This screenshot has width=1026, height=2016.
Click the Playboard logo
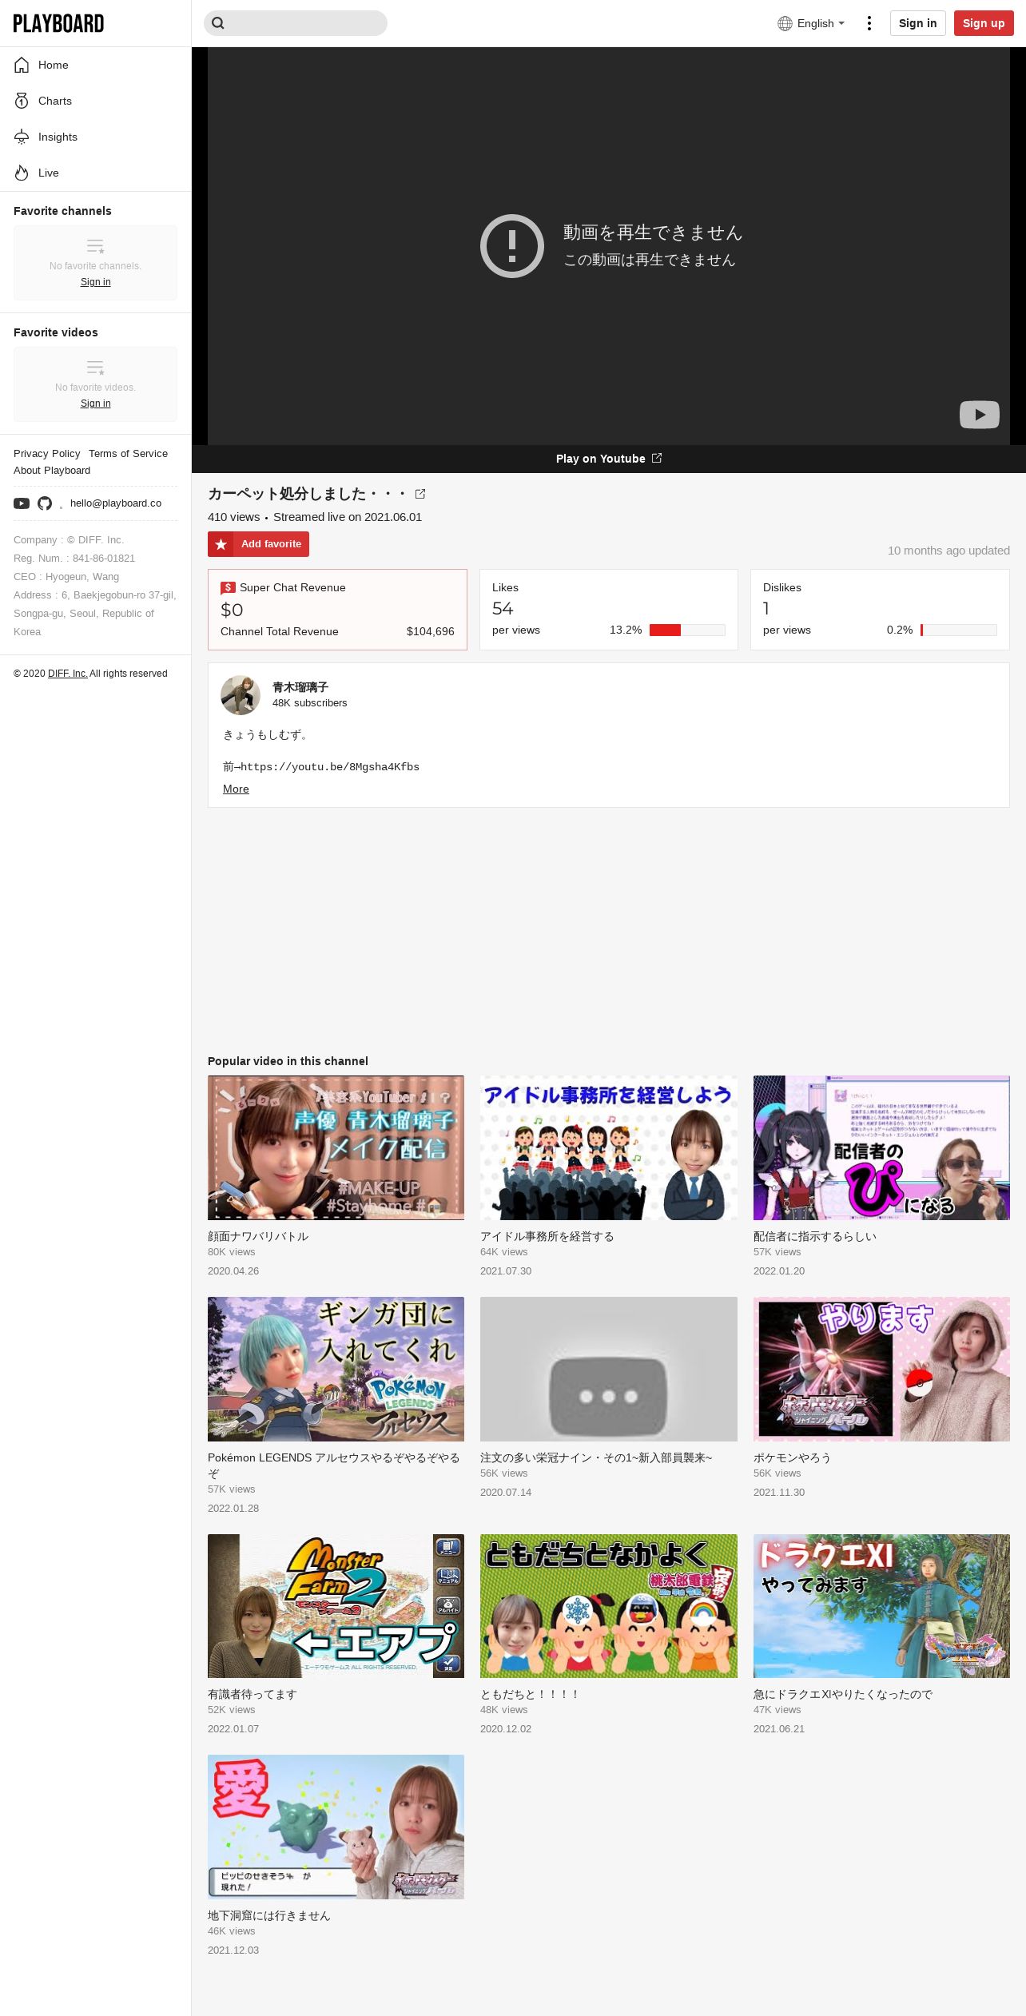click(58, 23)
